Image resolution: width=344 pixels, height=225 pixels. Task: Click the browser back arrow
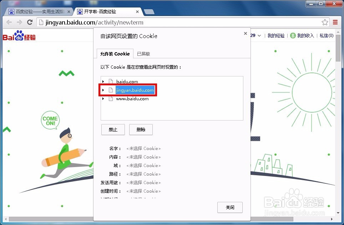9,22
